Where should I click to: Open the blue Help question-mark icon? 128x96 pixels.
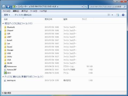click(123, 15)
